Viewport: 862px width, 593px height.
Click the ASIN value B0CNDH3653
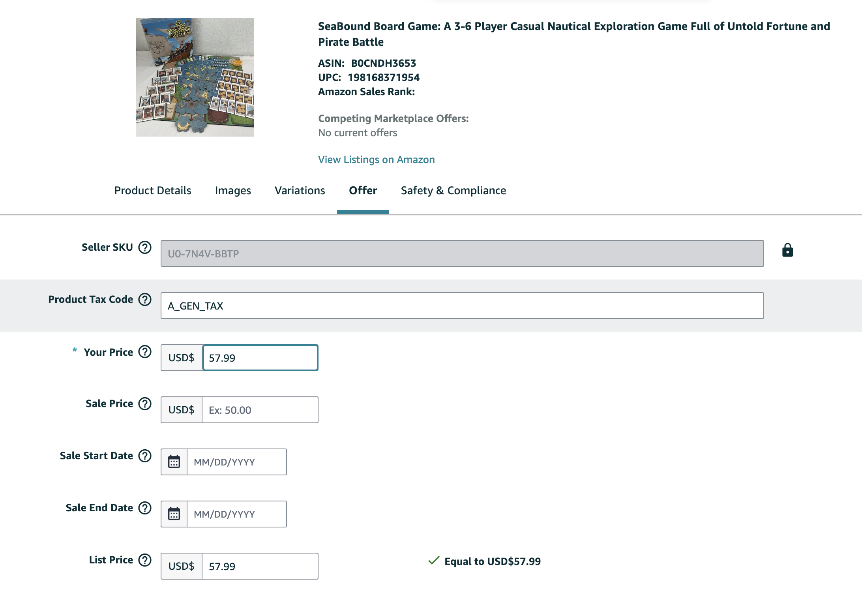[384, 63]
